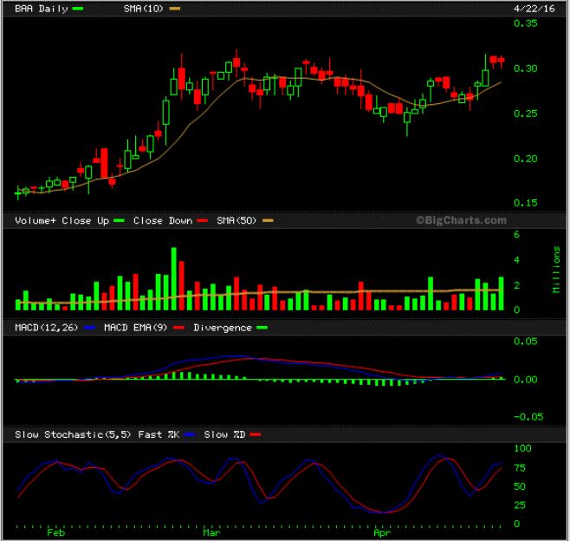The height and width of the screenshot is (541, 570).
Task: Click the 6 on volume axis
Action: [516, 234]
